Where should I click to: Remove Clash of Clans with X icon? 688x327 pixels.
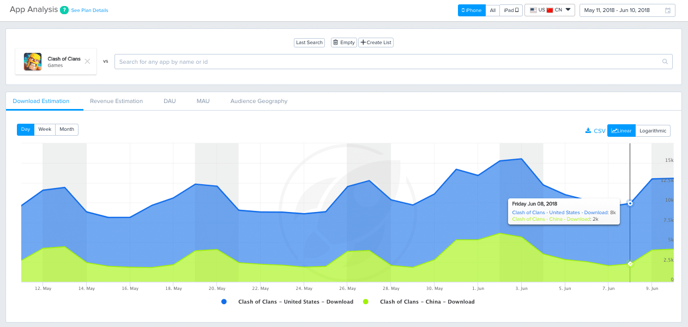pos(87,62)
